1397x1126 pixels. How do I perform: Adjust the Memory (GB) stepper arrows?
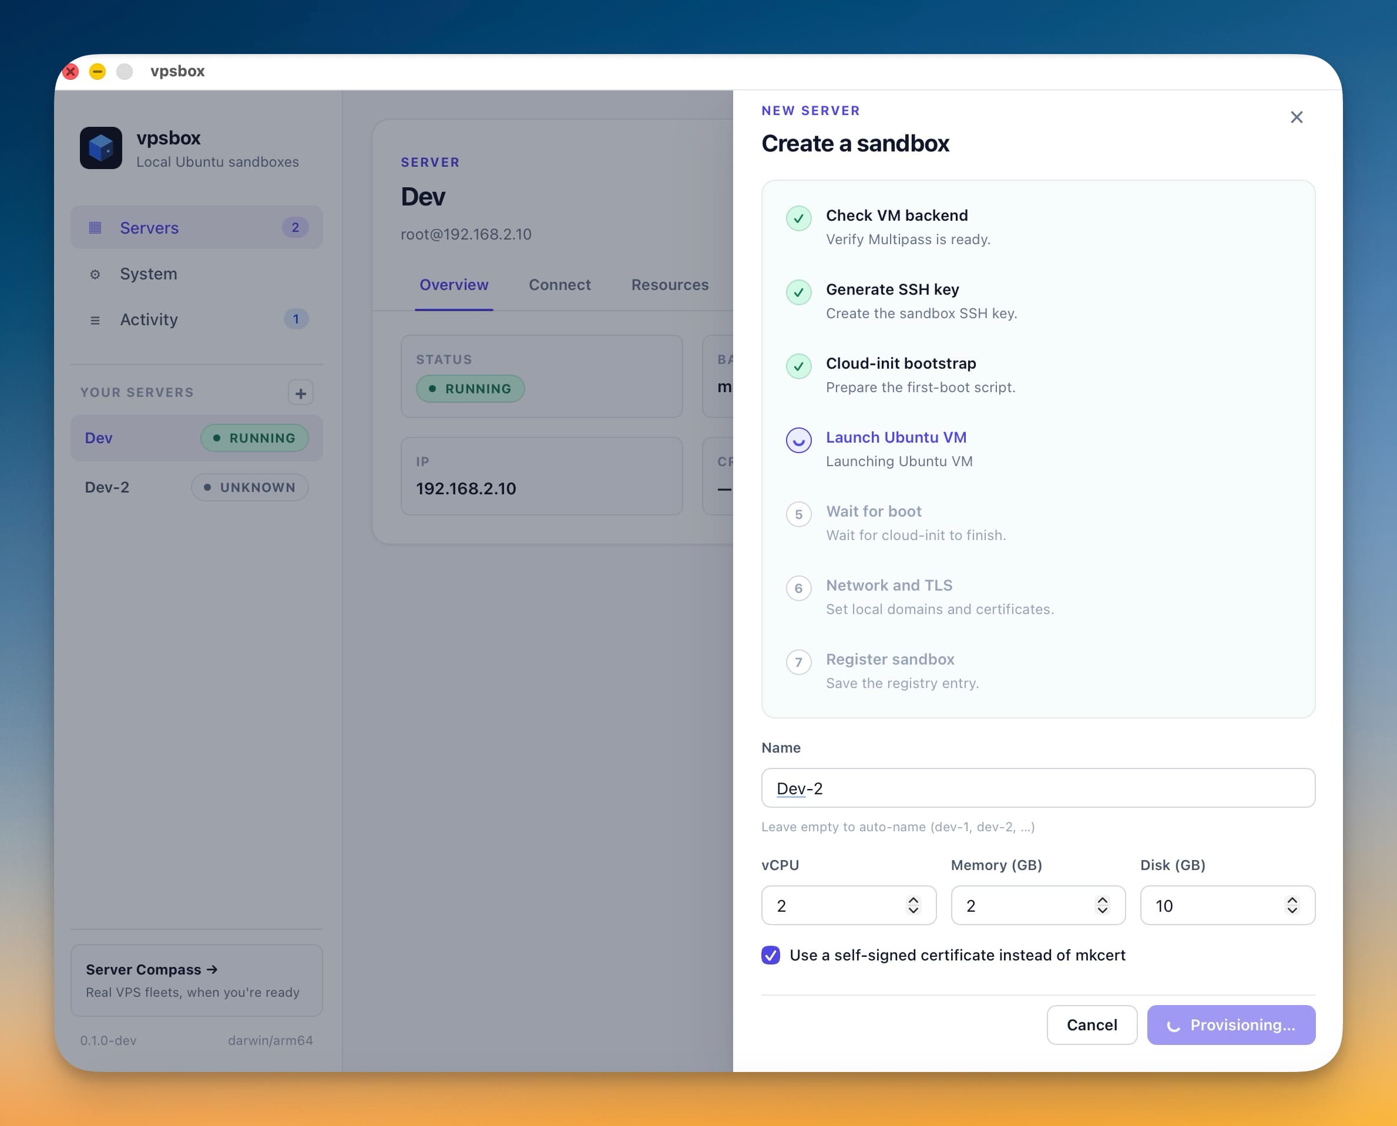pos(1102,905)
